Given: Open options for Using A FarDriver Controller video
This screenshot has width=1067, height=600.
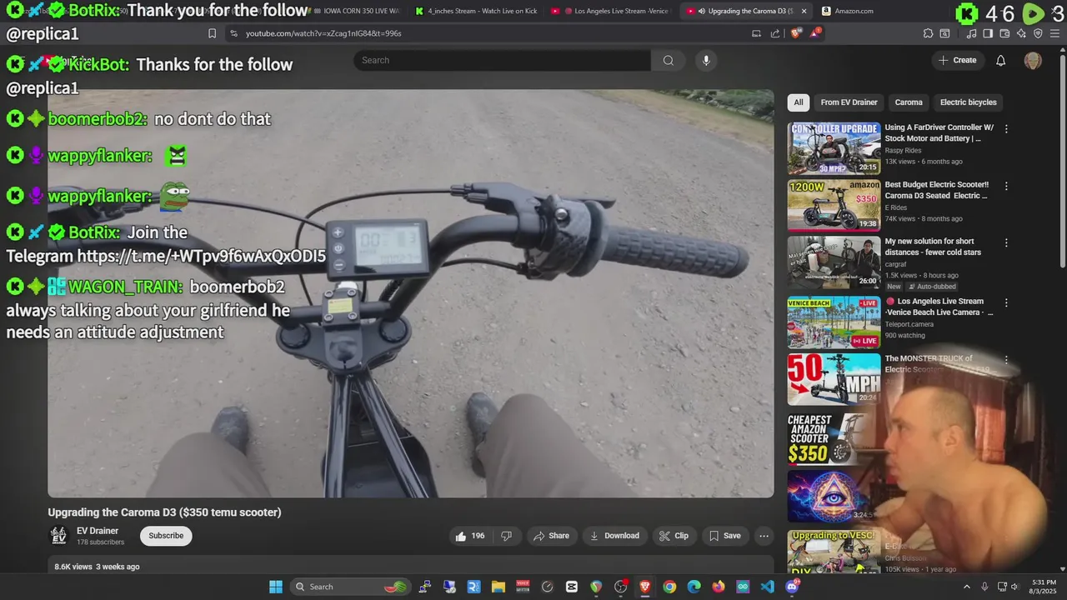Looking at the screenshot, I should (x=1006, y=129).
